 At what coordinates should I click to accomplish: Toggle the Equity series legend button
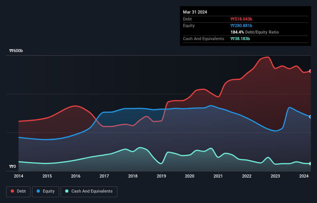46,191
